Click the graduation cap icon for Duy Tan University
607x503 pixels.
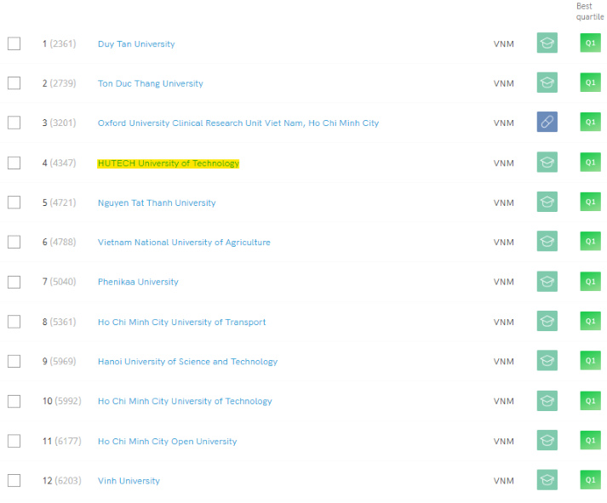[547, 43]
